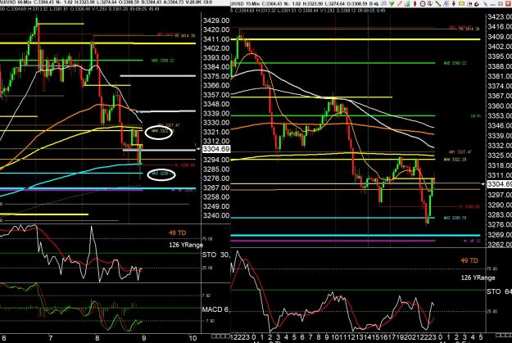Click the green arrow trade icon

[392, 4]
